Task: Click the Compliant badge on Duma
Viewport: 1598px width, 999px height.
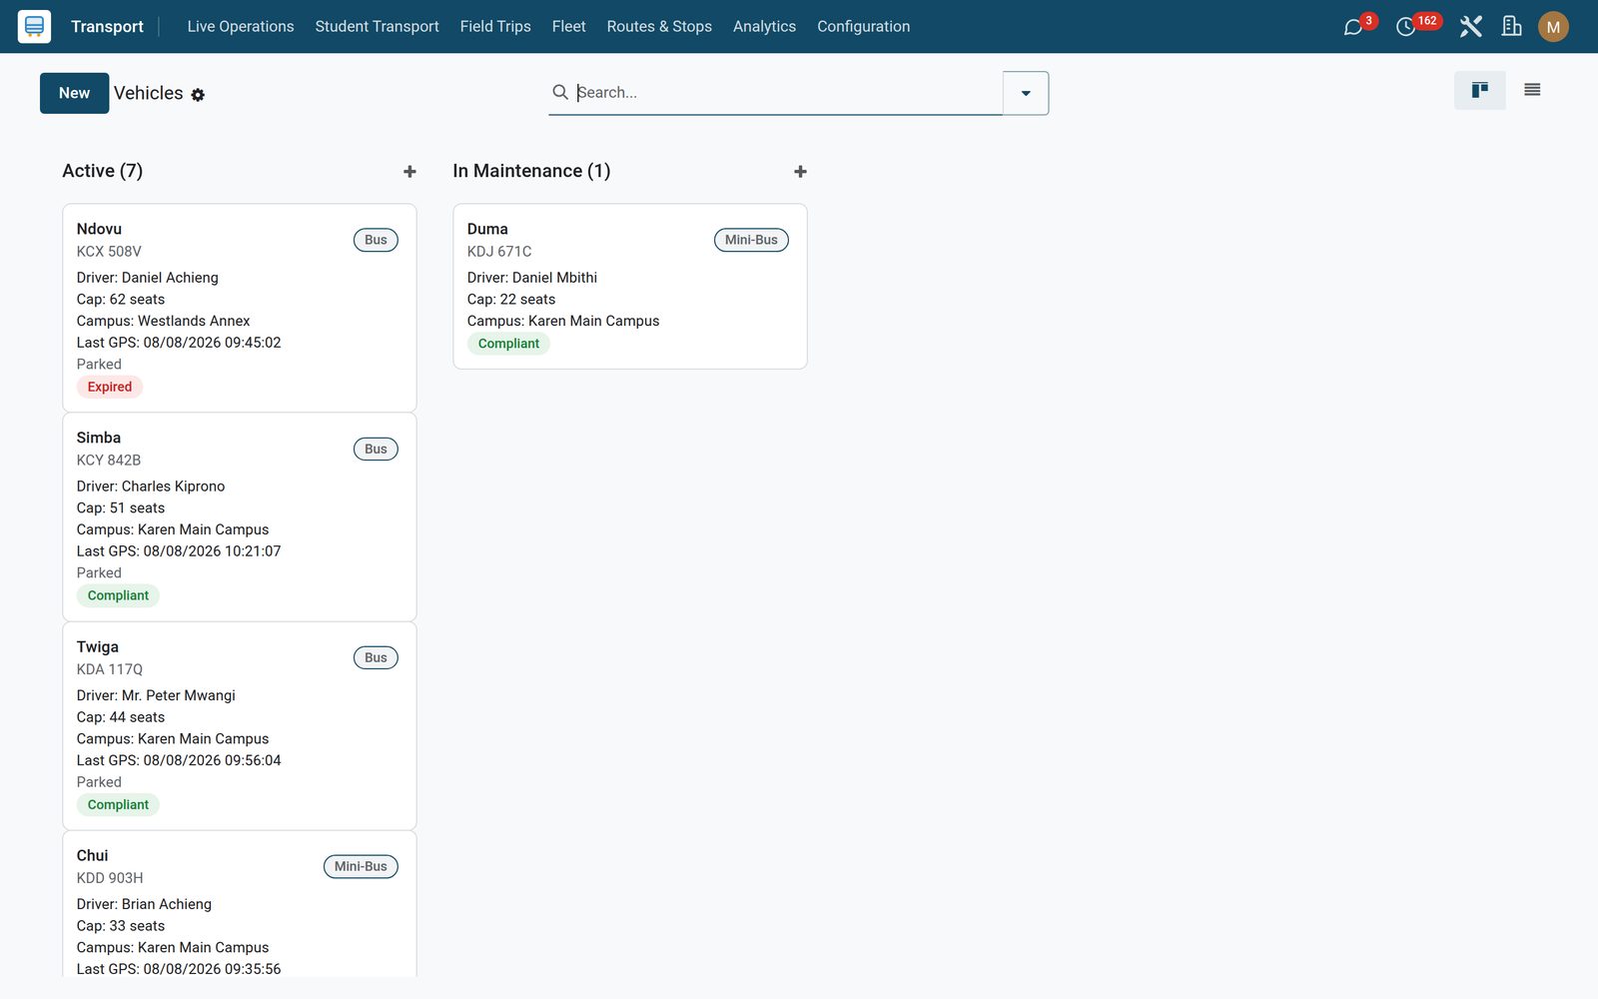Action: [x=508, y=344]
